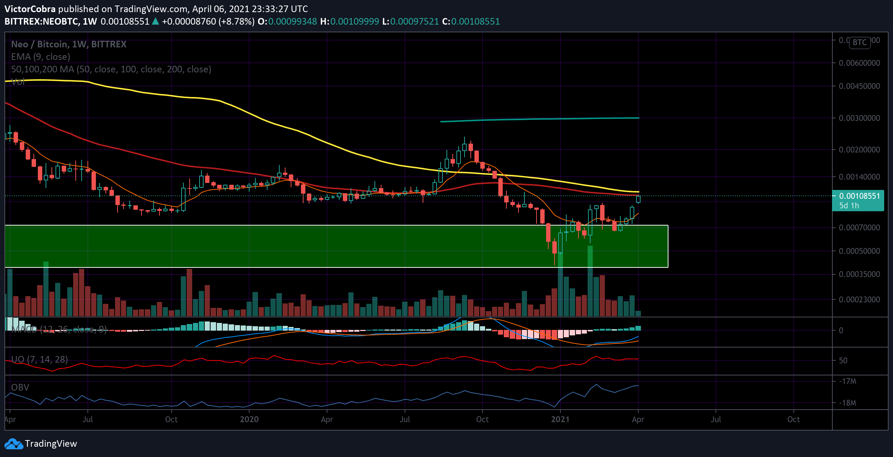The image size is (893, 457).
Task: Click the current price label 0.00108551
Action: (859, 196)
